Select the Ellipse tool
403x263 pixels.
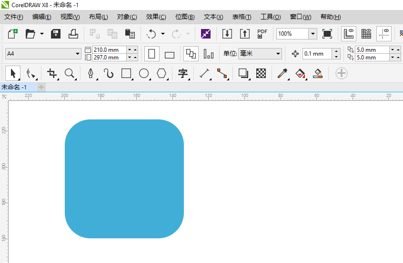144,73
